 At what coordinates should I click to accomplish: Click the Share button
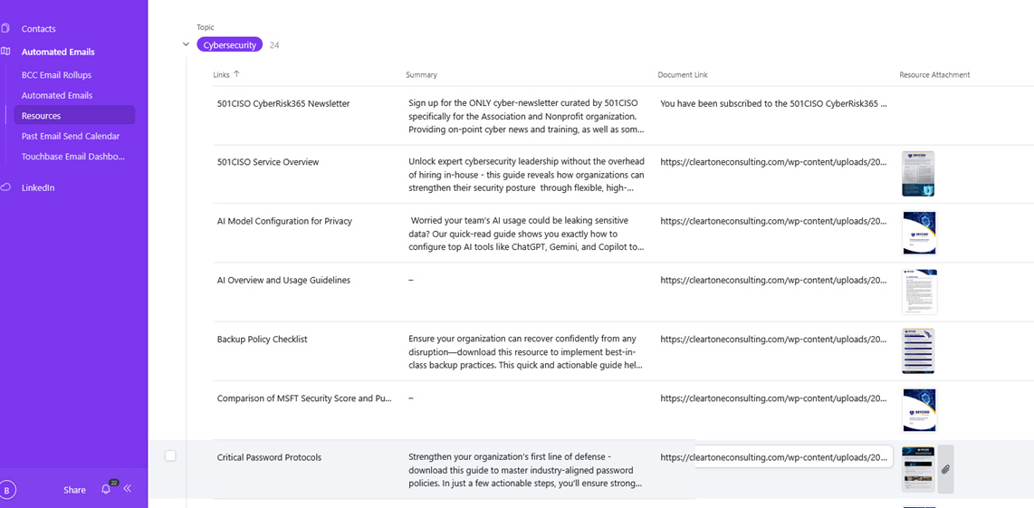coord(74,490)
